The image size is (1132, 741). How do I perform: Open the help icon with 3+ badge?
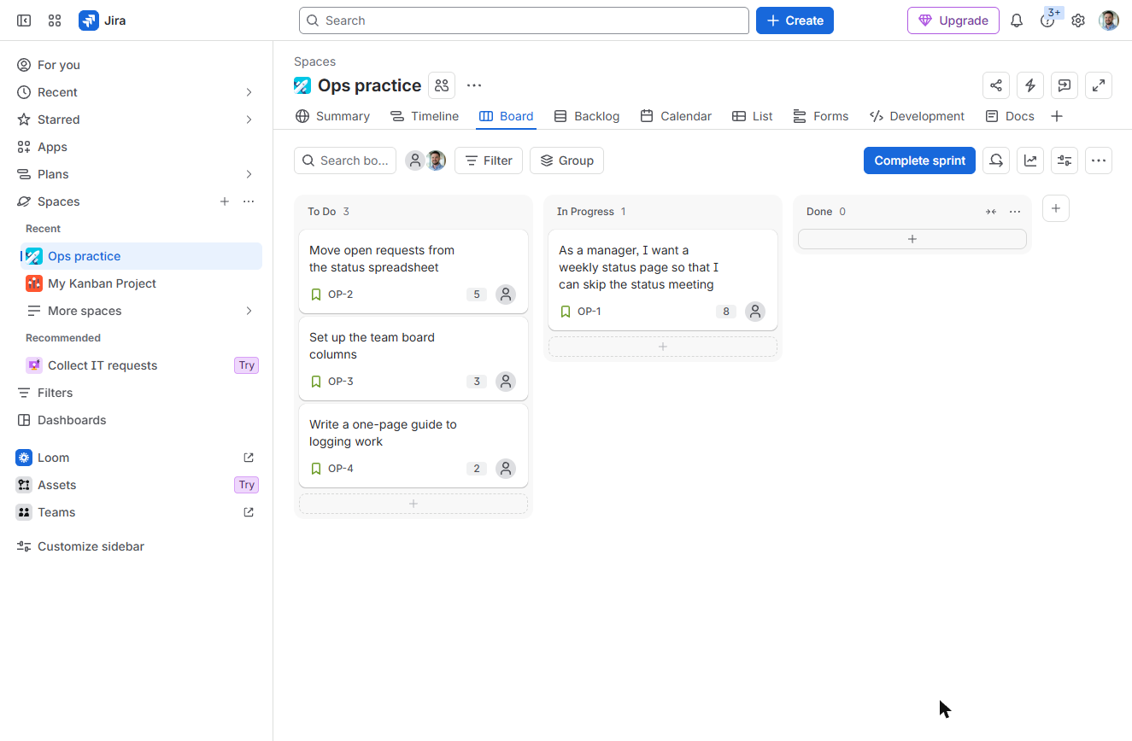click(1047, 20)
